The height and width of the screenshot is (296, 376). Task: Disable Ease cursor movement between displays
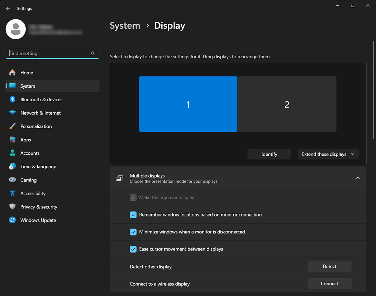pos(133,249)
